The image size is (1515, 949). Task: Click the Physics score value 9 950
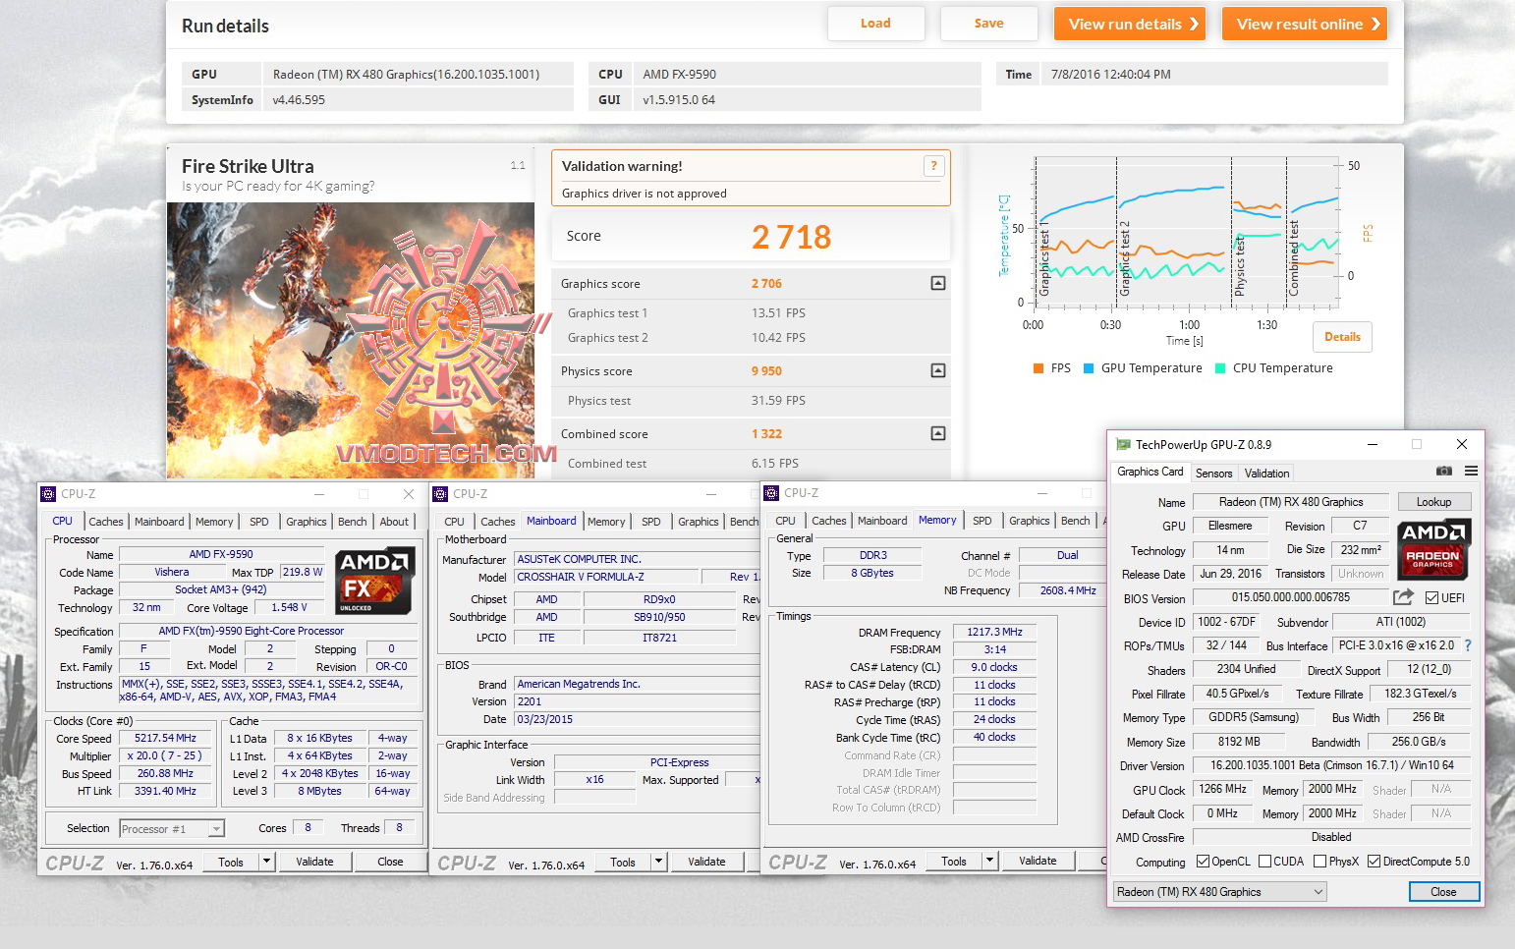click(x=766, y=371)
